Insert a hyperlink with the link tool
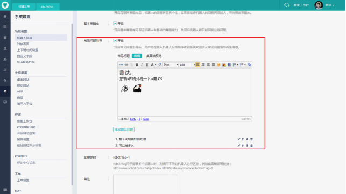Image resolution: width=346 pixels, height=194 pixels. pos(126,64)
